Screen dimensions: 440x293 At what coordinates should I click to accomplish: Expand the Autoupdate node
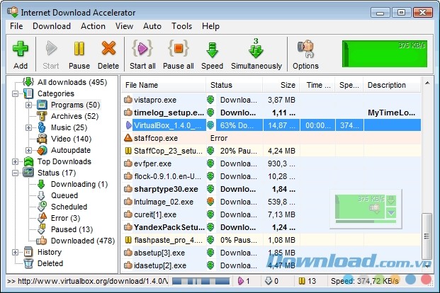[x=28, y=150]
